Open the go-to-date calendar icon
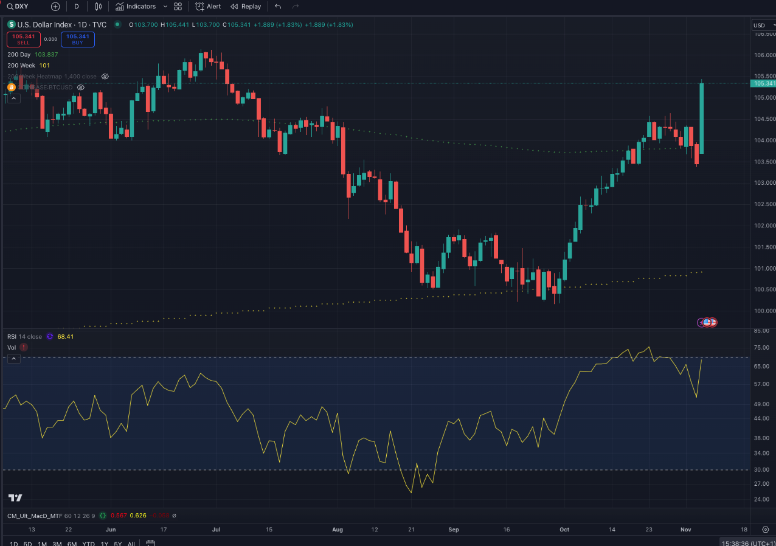 (150, 543)
